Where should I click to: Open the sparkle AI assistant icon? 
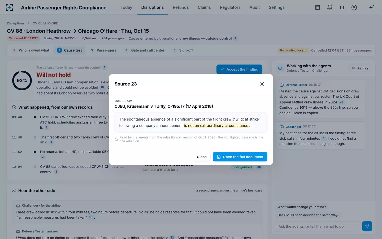[371, 7]
